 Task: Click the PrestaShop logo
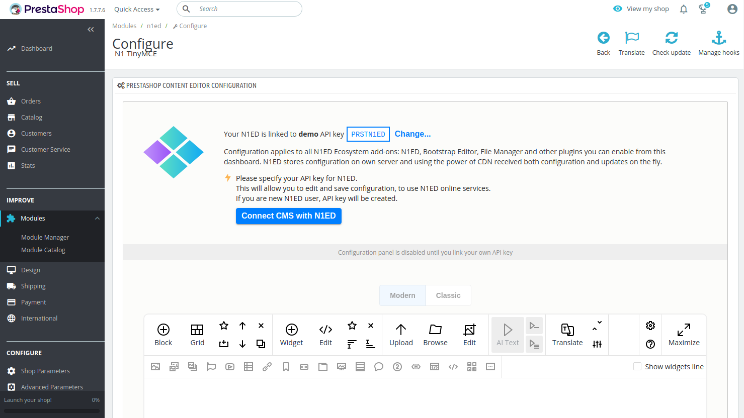[47, 9]
